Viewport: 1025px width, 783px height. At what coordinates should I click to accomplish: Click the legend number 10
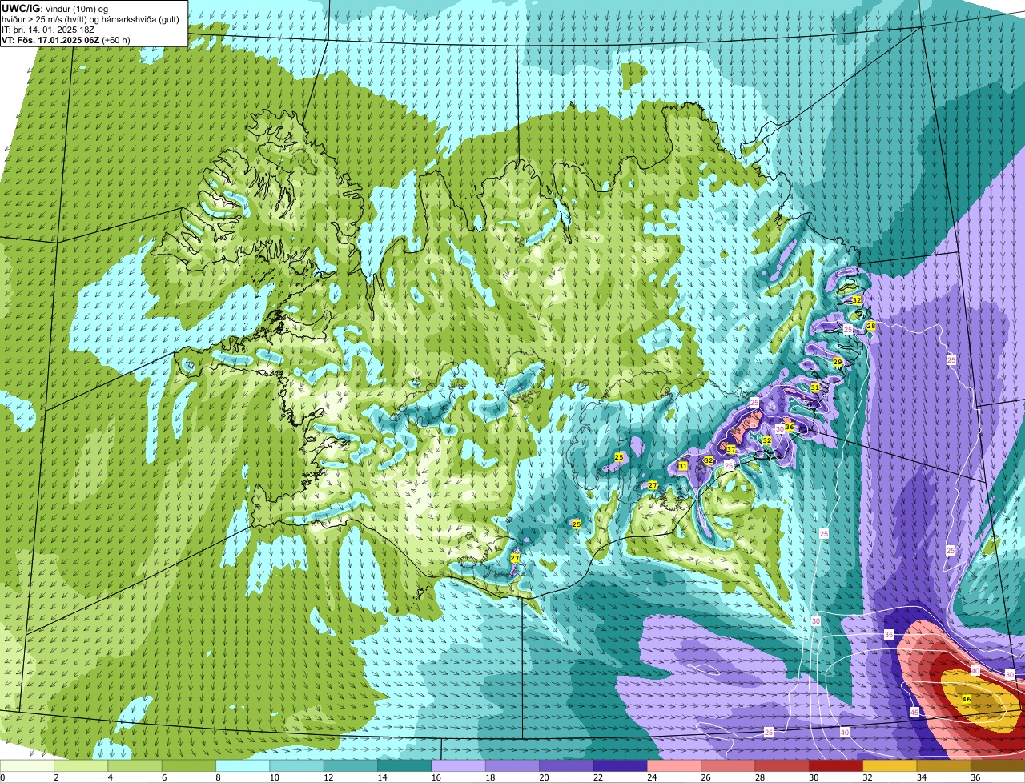[x=274, y=777]
